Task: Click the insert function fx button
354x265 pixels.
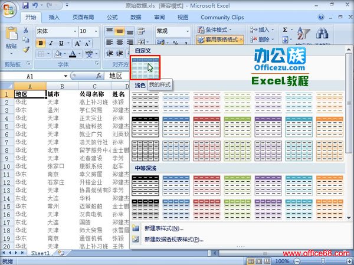Action: click(99, 76)
